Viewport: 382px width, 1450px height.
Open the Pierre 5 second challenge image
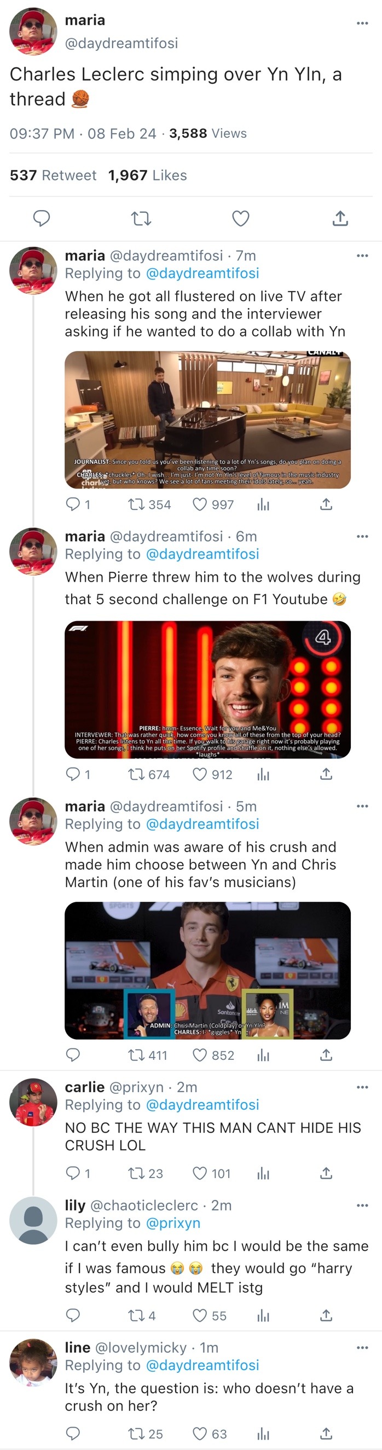coord(207,689)
